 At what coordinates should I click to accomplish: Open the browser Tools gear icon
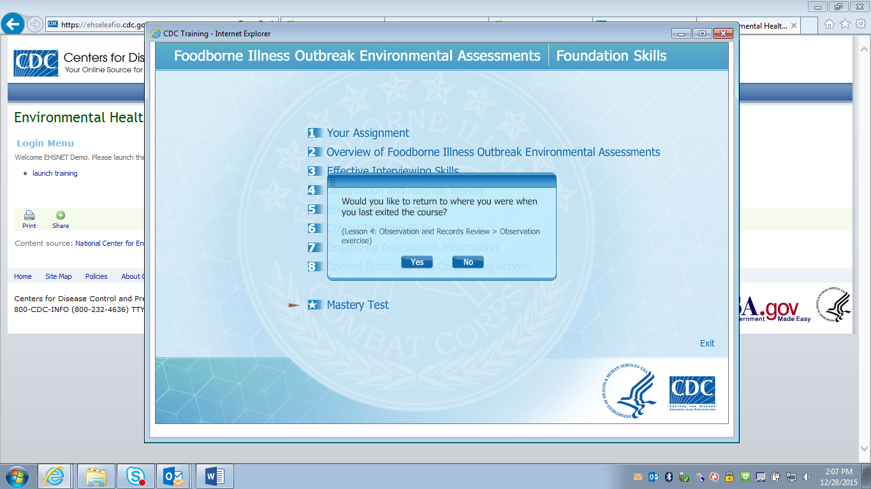pyautogui.click(x=861, y=24)
